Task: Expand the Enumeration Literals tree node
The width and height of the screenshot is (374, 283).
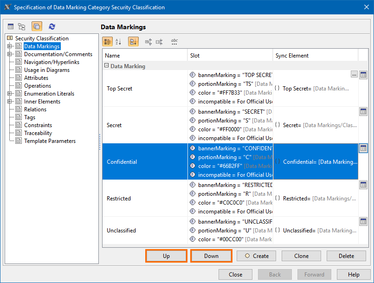Action: (9, 94)
